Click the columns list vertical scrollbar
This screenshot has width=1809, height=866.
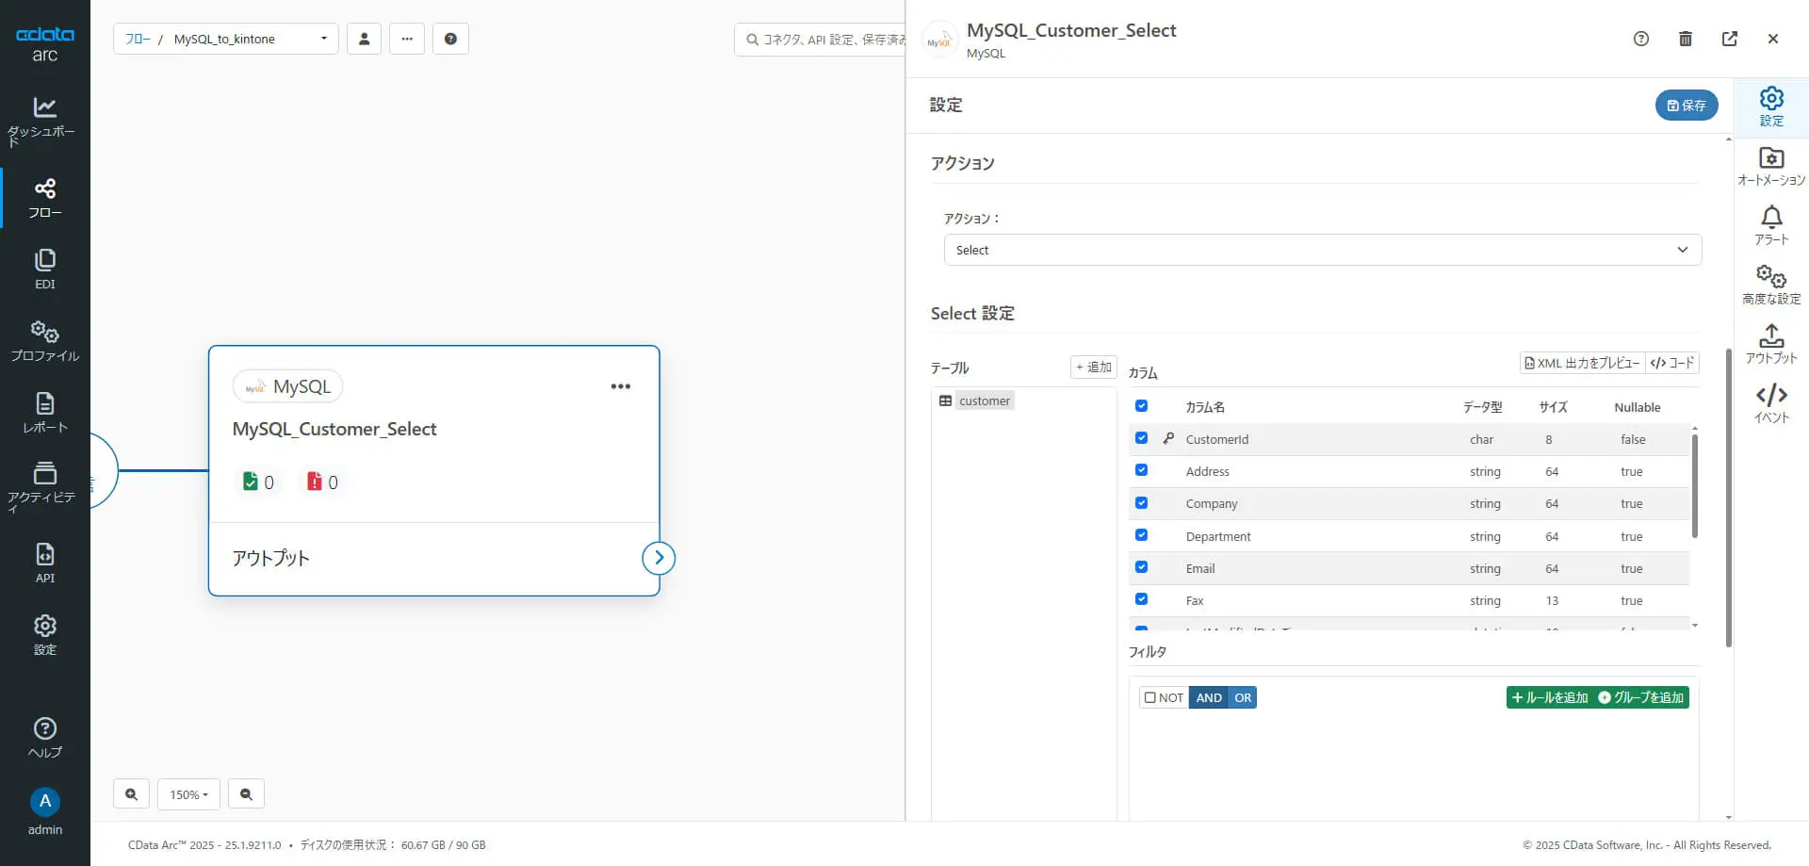point(1695,486)
